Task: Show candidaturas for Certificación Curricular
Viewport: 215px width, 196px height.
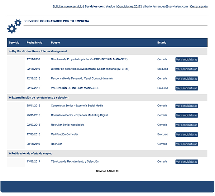Action: click(186, 135)
